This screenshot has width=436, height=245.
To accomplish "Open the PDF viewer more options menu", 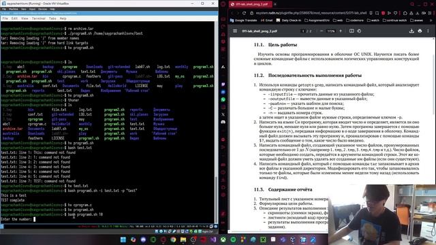I will (x=428, y=31).
